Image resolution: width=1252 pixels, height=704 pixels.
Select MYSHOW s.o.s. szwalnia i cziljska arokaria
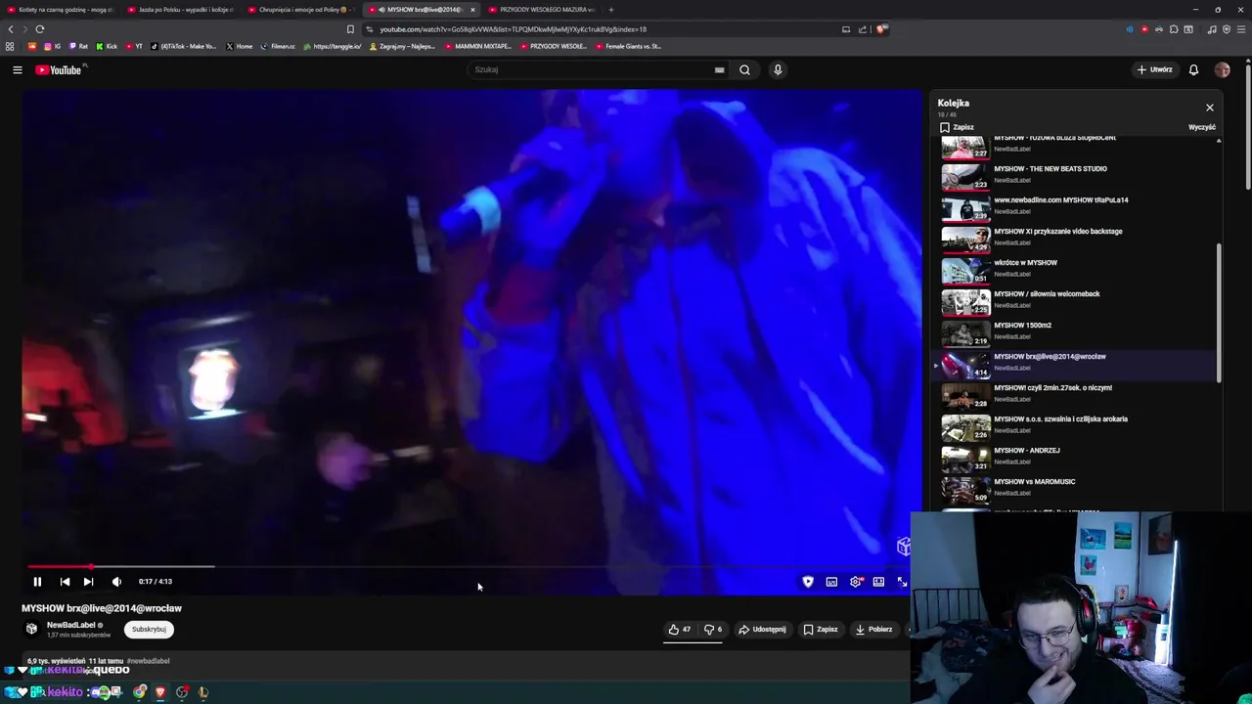click(x=1076, y=426)
